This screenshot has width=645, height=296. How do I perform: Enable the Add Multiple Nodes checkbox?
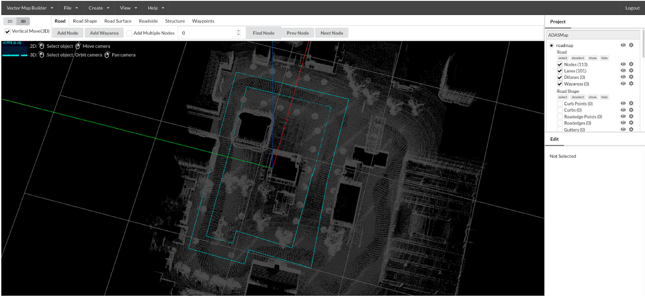(129, 33)
